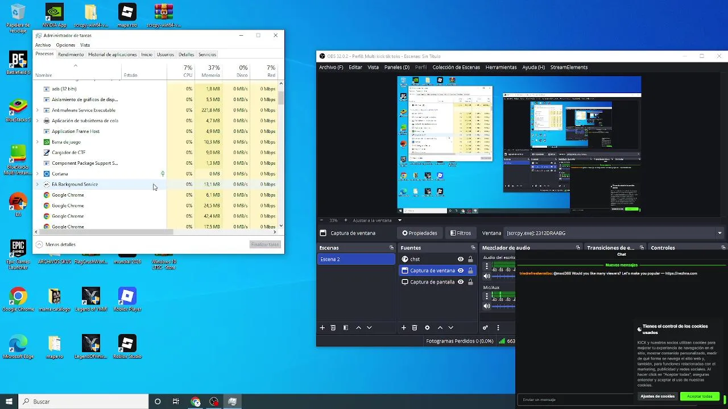Toggle visibility eye of chst source

(461, 259)
